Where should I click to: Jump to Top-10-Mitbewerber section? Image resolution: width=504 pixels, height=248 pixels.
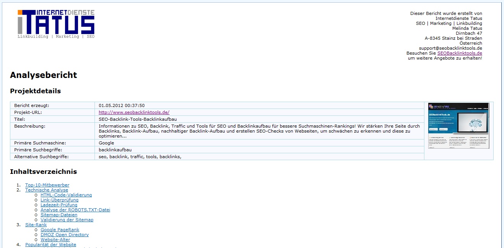tap(47, 185)
